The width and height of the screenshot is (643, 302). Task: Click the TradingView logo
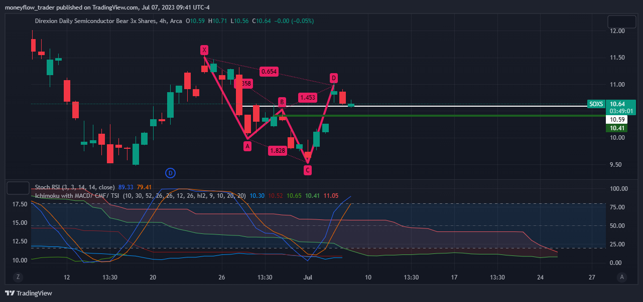(x=29, y=293)
